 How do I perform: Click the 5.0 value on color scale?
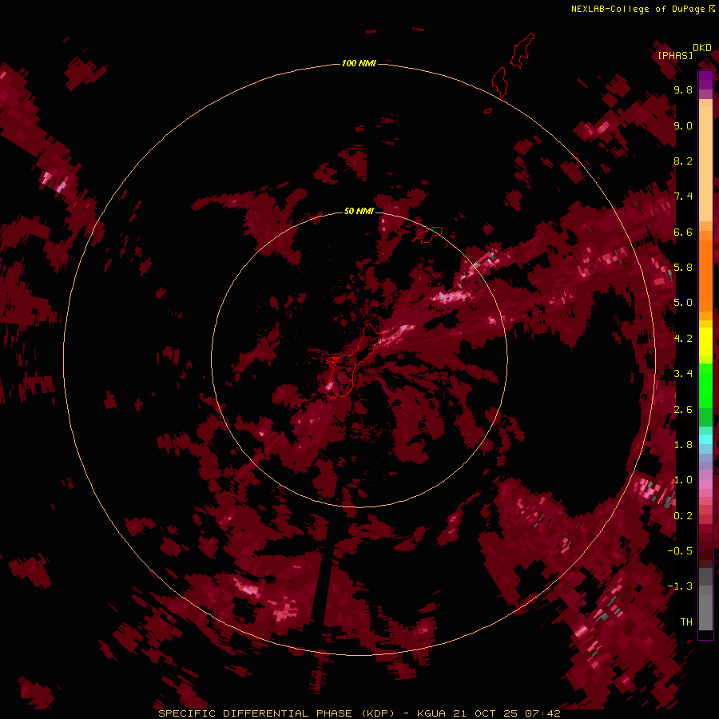point(683,303)
